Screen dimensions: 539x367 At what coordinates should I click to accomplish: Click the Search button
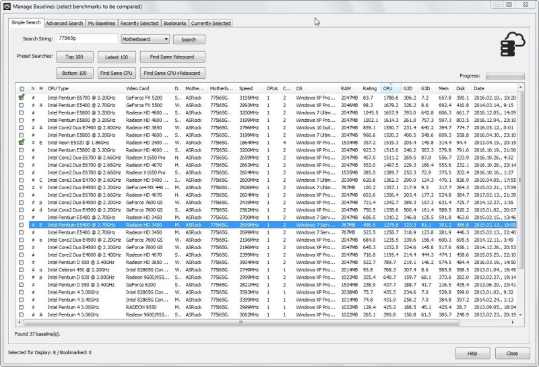tap(189, 40)
